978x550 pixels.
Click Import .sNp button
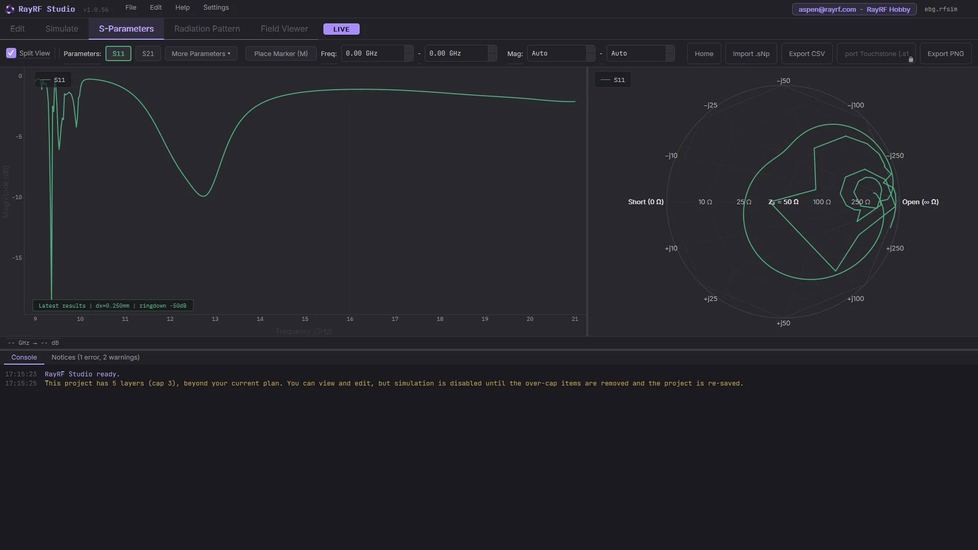point(751,53)
